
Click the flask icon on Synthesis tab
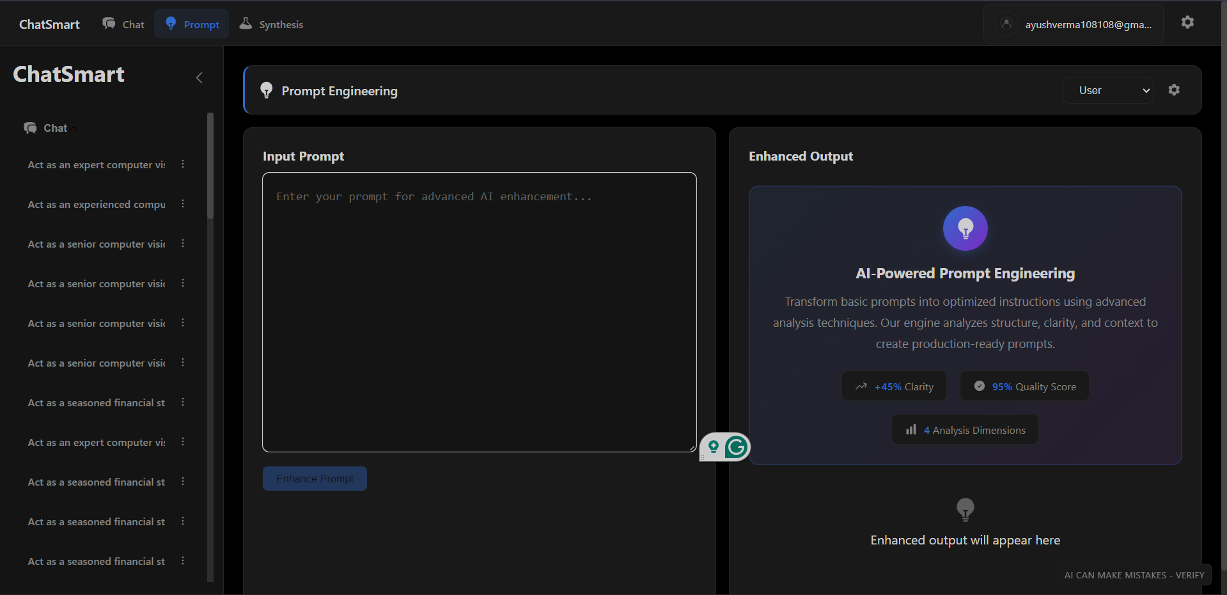[x=246, y=23]
